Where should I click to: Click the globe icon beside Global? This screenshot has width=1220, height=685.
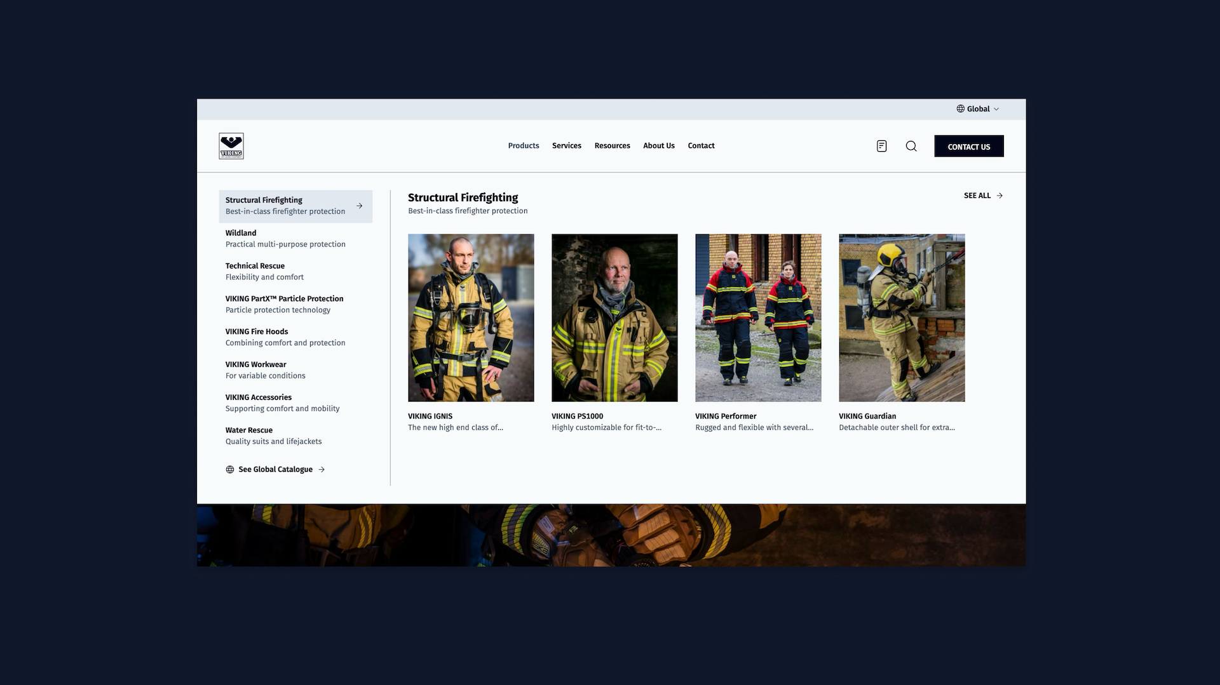[961, 109]
